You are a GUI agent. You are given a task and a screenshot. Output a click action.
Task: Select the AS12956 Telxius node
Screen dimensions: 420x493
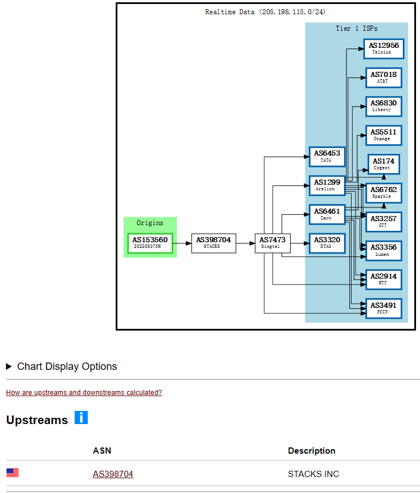click(x=384, y=48)
